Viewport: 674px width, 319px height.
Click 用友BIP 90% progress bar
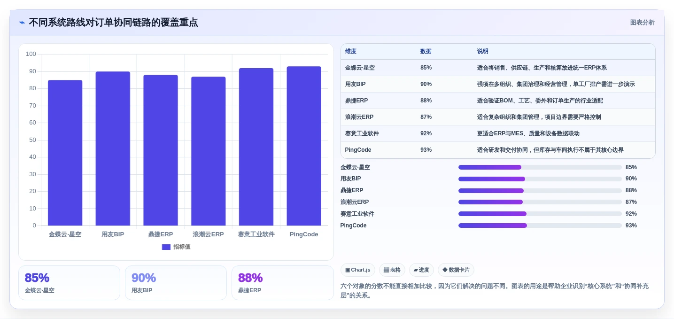click(540, 179)
